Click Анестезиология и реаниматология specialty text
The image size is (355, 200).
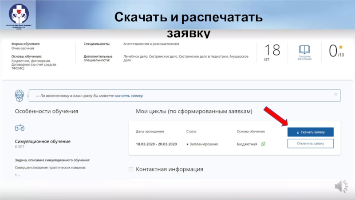151,44
